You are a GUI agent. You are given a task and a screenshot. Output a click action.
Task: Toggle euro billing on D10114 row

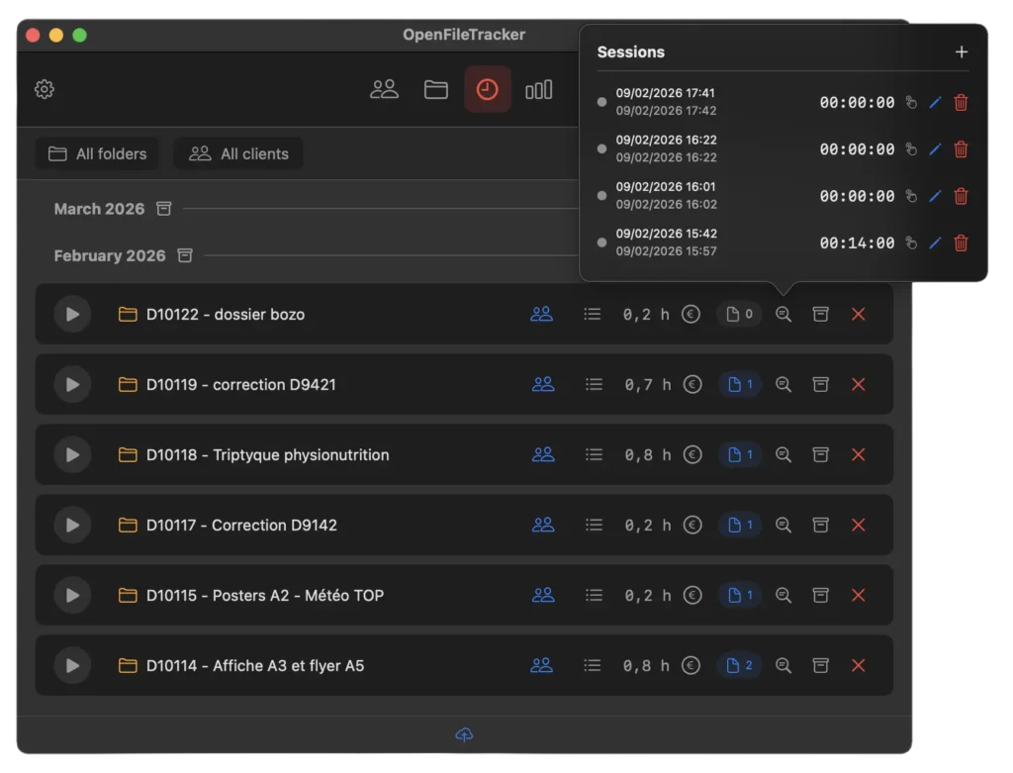click(691, 665)
